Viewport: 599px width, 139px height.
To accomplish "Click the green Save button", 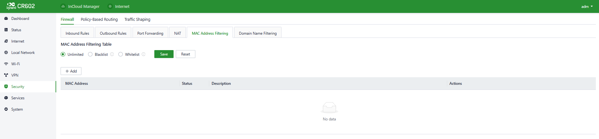I will pyautogui.click(x=164, y=54).
